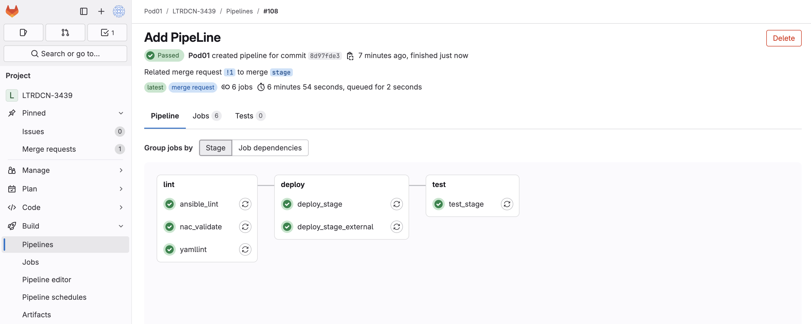Open pinned Issues item
Screen dimensions: 811x324
point(65,132)
